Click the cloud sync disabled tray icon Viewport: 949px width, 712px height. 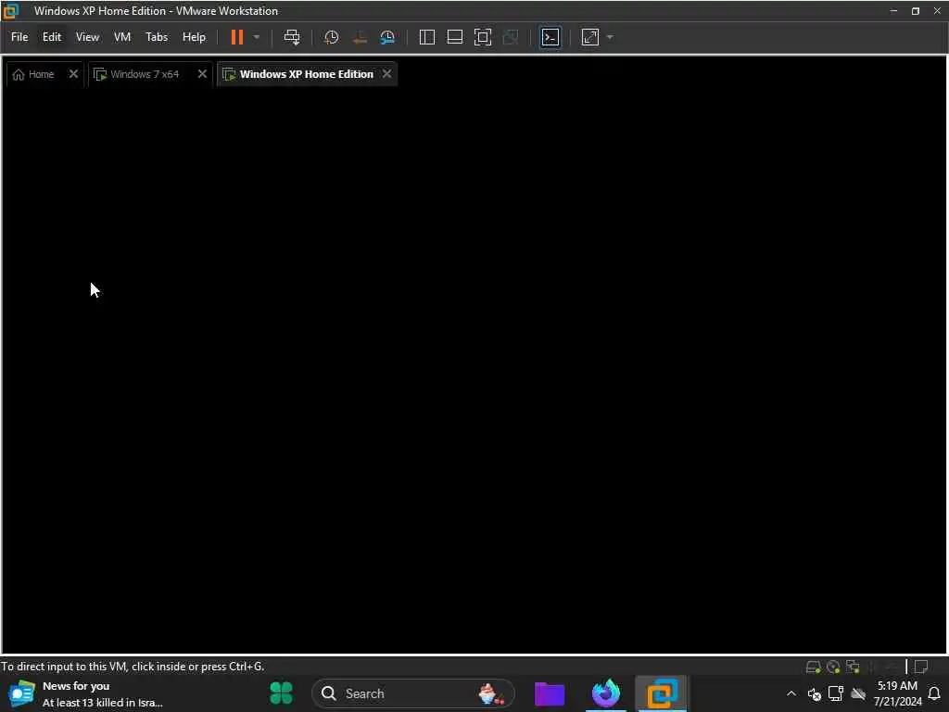coord(858,693)
